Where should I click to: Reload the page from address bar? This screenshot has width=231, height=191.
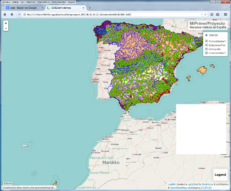tap(206, 14)
